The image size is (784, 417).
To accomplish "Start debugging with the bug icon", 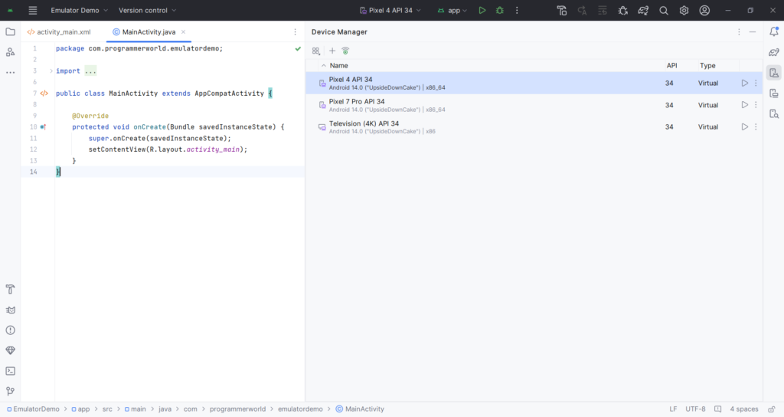I will (499, 10).
